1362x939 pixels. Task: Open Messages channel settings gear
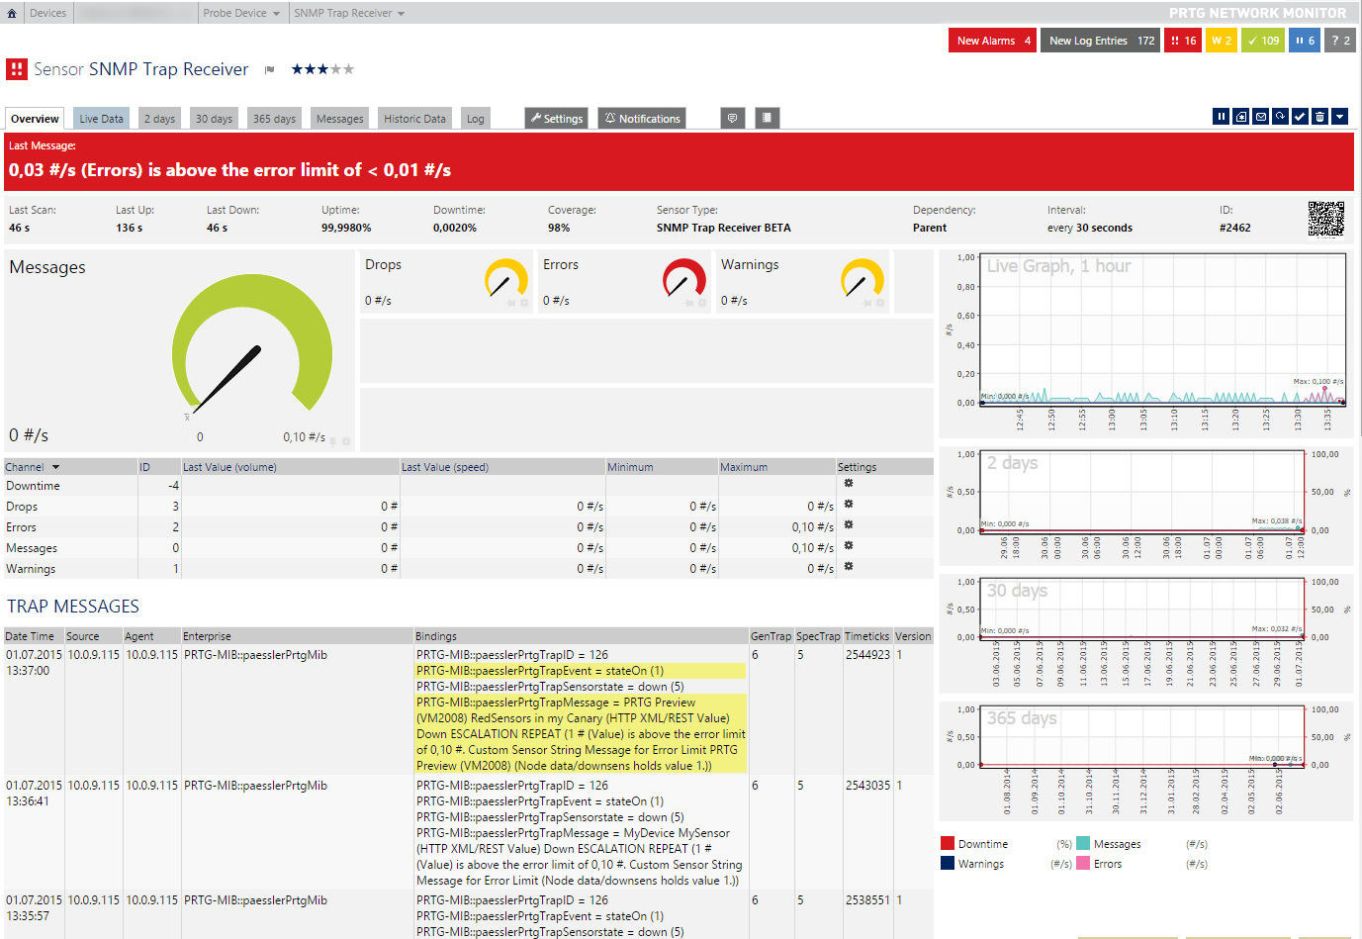point(849,546)
